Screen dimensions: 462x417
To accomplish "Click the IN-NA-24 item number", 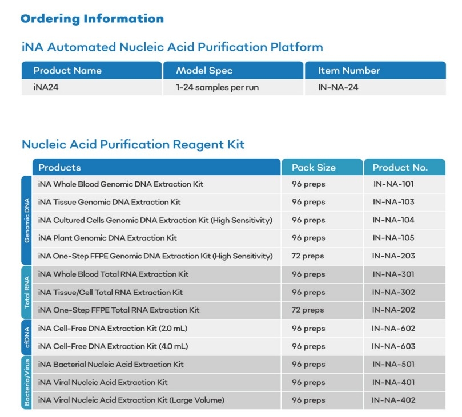I will tap(338, 88).
